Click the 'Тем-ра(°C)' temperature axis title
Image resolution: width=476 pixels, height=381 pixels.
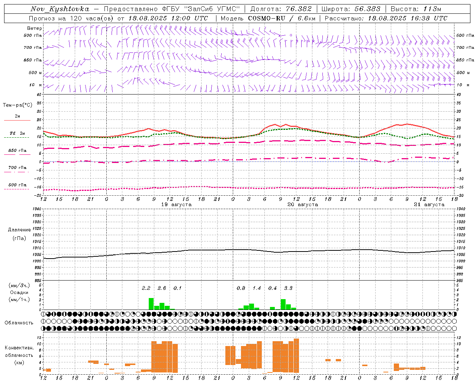(17, 105)
